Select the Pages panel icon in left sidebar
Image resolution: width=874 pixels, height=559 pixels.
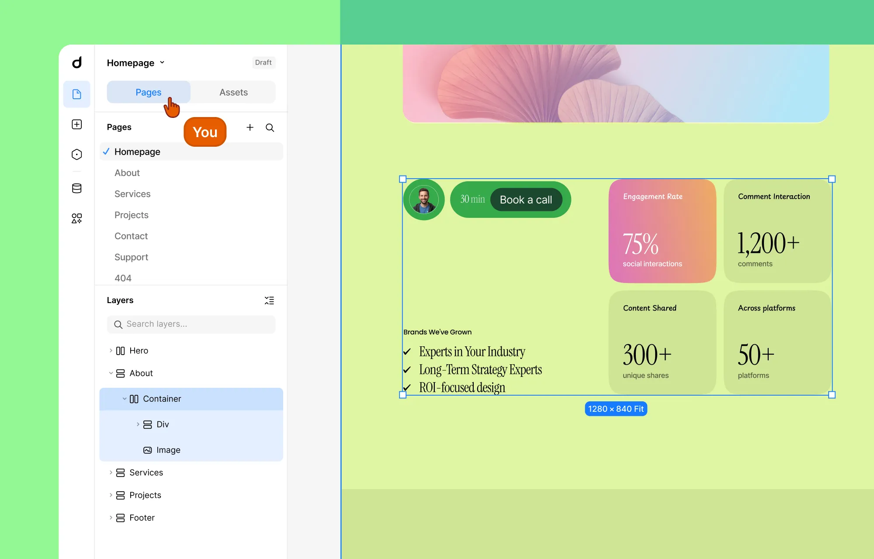76,94
